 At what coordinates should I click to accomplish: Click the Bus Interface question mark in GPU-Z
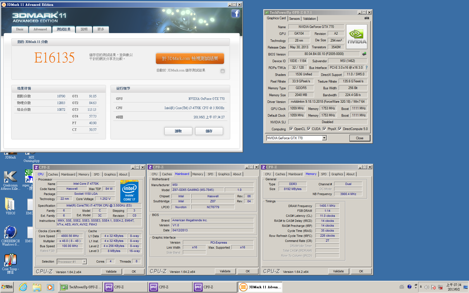click(366, 68)
